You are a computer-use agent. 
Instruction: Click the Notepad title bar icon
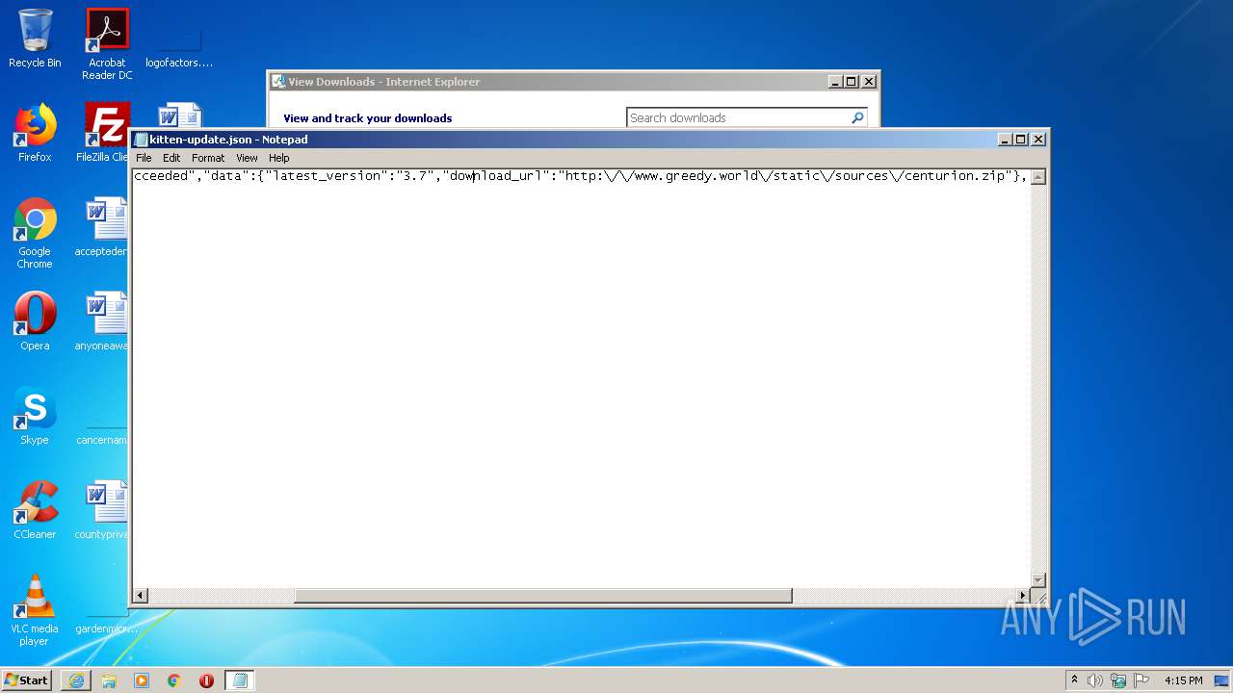142,140
